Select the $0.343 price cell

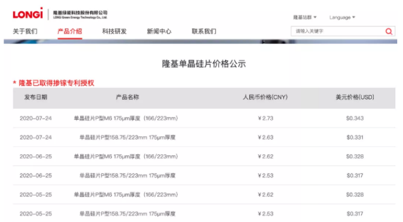coord(355,119)
